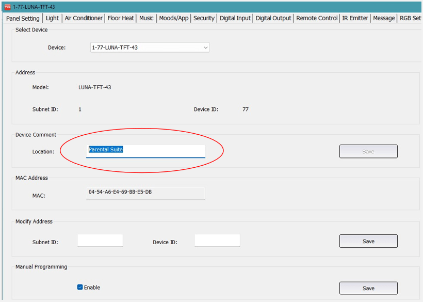Screen dimensions: 423x302
Task: Focus the Modify Address Subnet ID field
Action: point(100,241)
